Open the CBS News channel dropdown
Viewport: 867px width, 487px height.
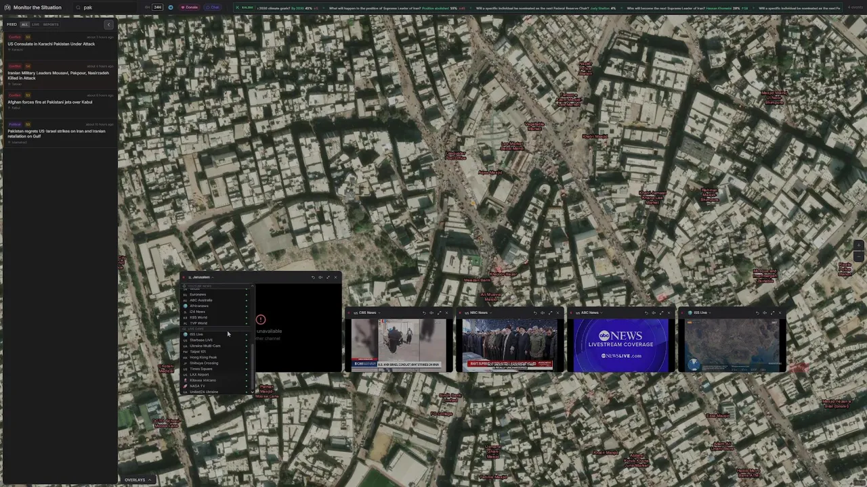(x=367, y=312)
